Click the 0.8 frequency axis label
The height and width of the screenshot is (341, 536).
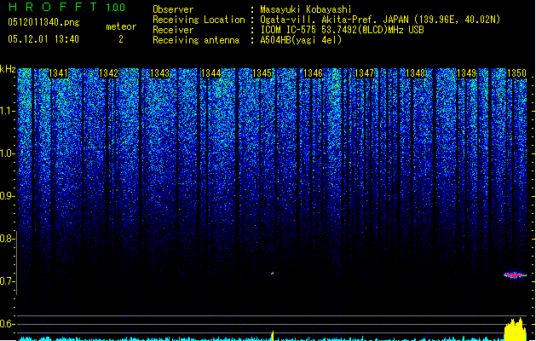coord(7,239)
